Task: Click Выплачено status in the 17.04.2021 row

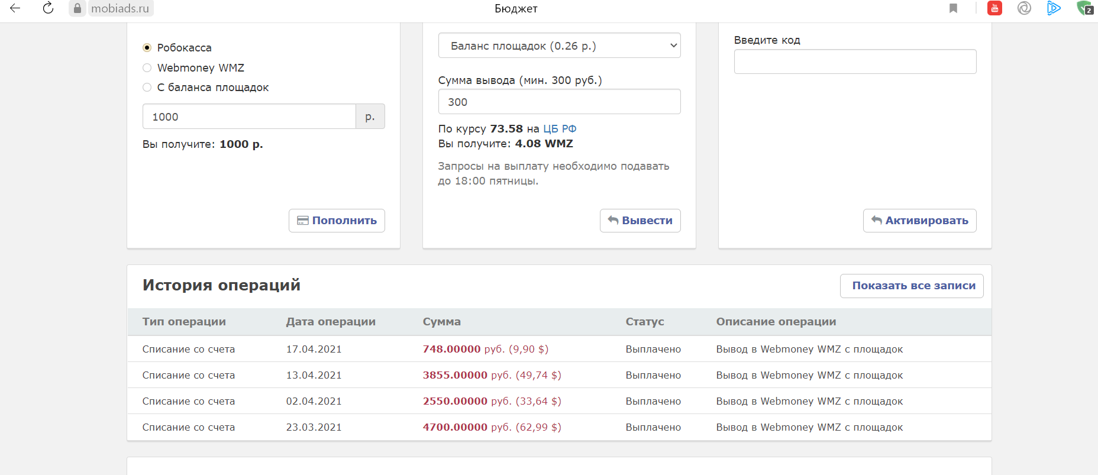Action: coord(653,349)
